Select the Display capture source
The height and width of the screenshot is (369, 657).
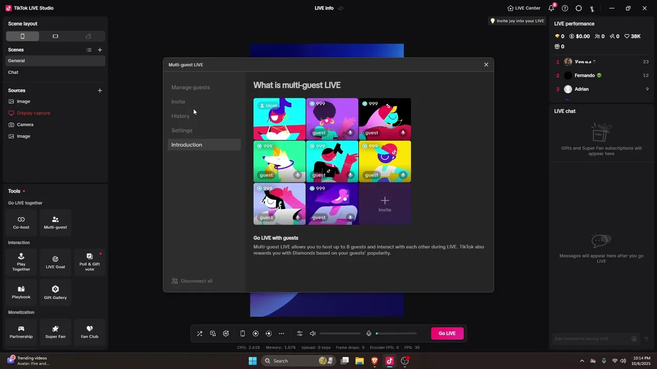pos(55,113)
